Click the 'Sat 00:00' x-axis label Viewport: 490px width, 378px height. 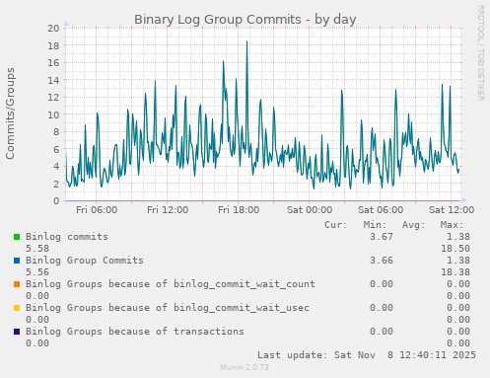[x=310, y=210]
